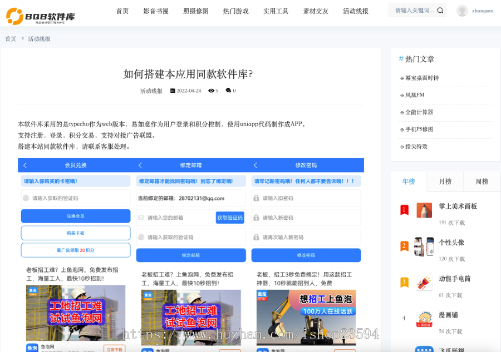This screenshot has height=352, width=501.
Task: Open 活动线报 navigation item
Action: pyautogui.click(x=356, y=11)
